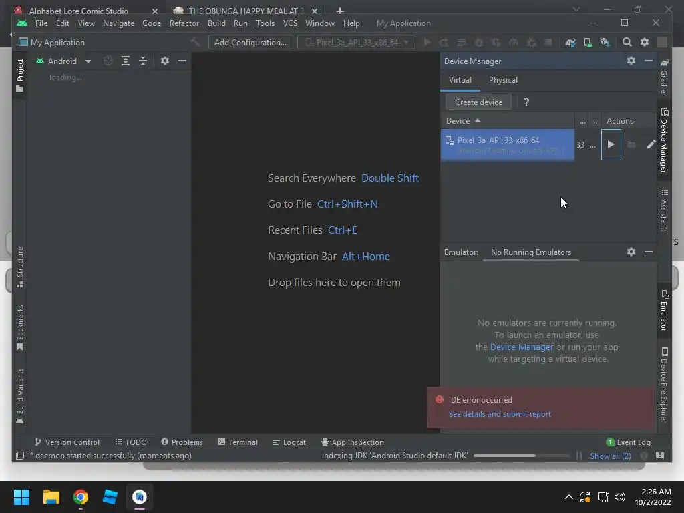Screen dimensions: 684x513
Task: Open the Terminal tool window
Action: click(x=238, y=442)
